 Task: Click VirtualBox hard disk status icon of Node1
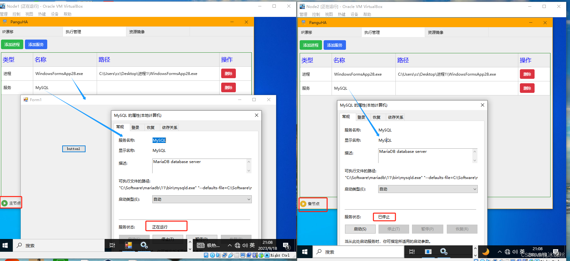(x=206, y=255)
